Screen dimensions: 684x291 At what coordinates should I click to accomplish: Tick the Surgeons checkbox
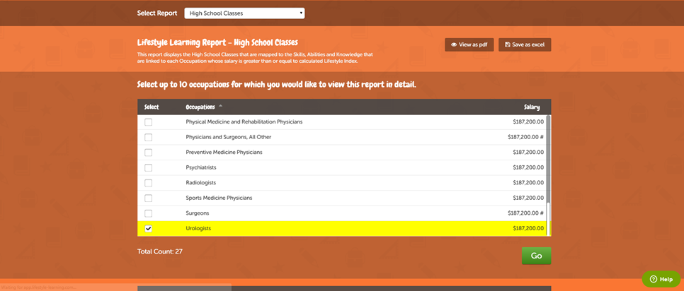coord(148,213)
